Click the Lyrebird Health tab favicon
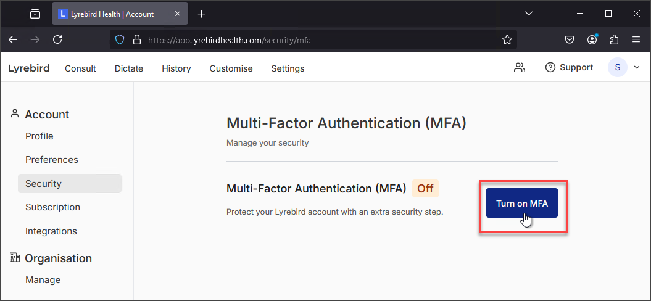This screenshot has height=301, width=651. (63, 14)
